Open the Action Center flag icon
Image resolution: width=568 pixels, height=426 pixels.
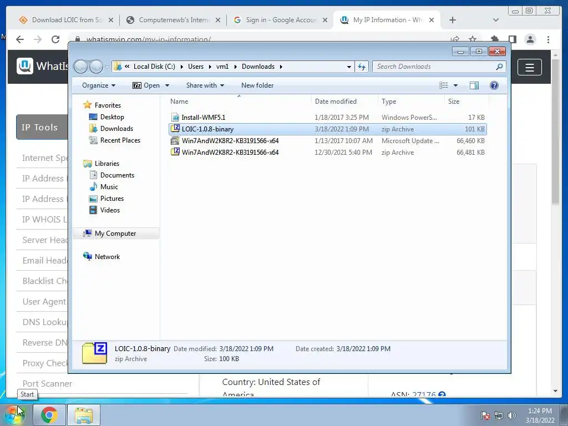tap(485, 415)
